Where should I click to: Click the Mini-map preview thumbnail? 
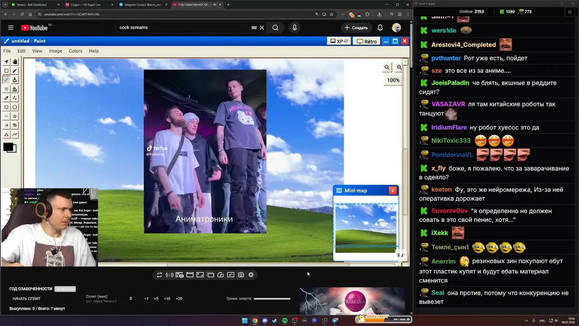click(x=365, y=228)
